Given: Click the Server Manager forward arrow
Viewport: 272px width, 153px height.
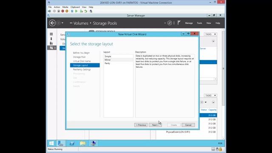Looking at the screenshot, I should pos(59,23).
